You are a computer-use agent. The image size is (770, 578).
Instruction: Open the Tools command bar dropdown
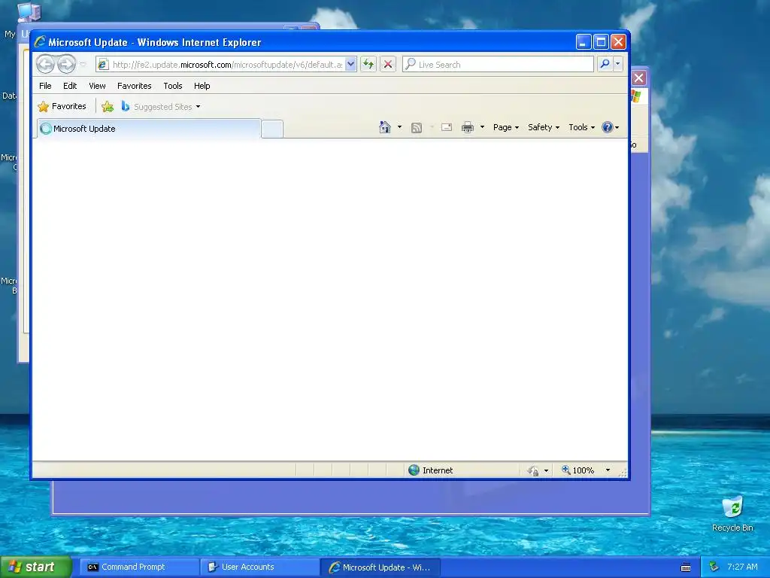coord(582,127)
